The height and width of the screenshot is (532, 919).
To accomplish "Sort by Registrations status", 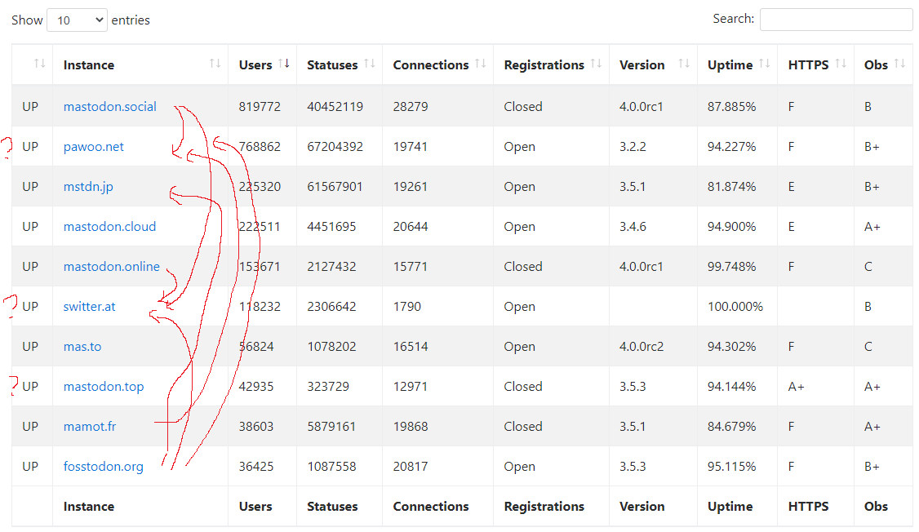I will (x=544, y=64).
